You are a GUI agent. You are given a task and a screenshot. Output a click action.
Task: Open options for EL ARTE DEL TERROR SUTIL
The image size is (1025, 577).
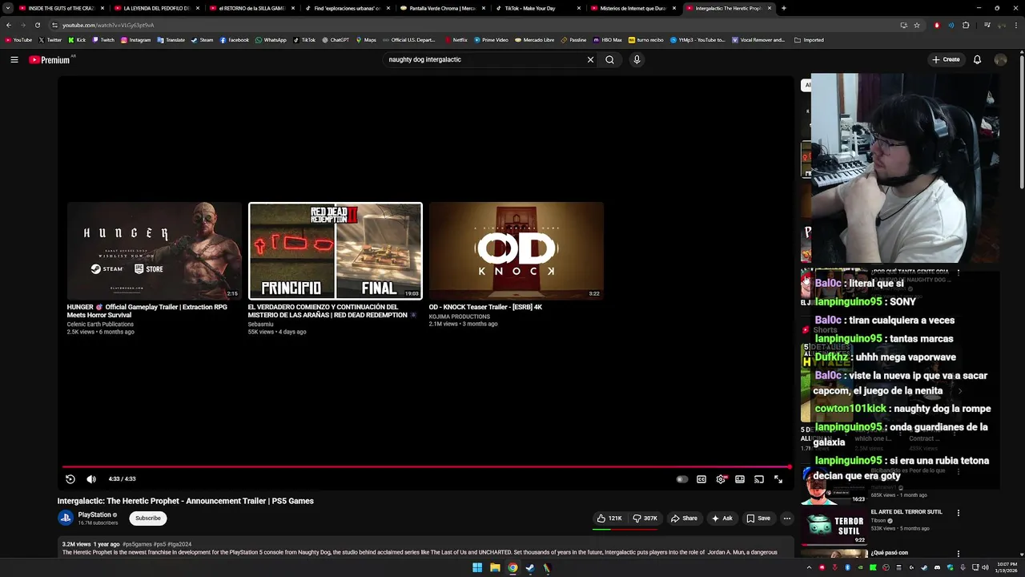coord(958,513)
